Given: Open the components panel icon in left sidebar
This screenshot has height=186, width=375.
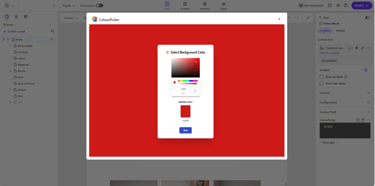Looking at the screenshot, I should pyautogui.click(x=26, y=17).
